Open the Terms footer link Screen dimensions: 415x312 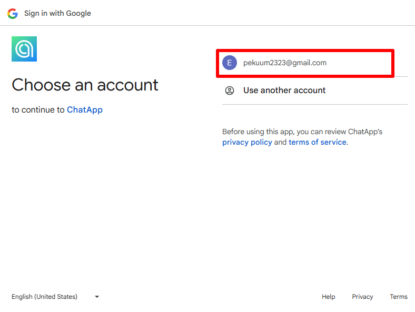coord(398,297)
